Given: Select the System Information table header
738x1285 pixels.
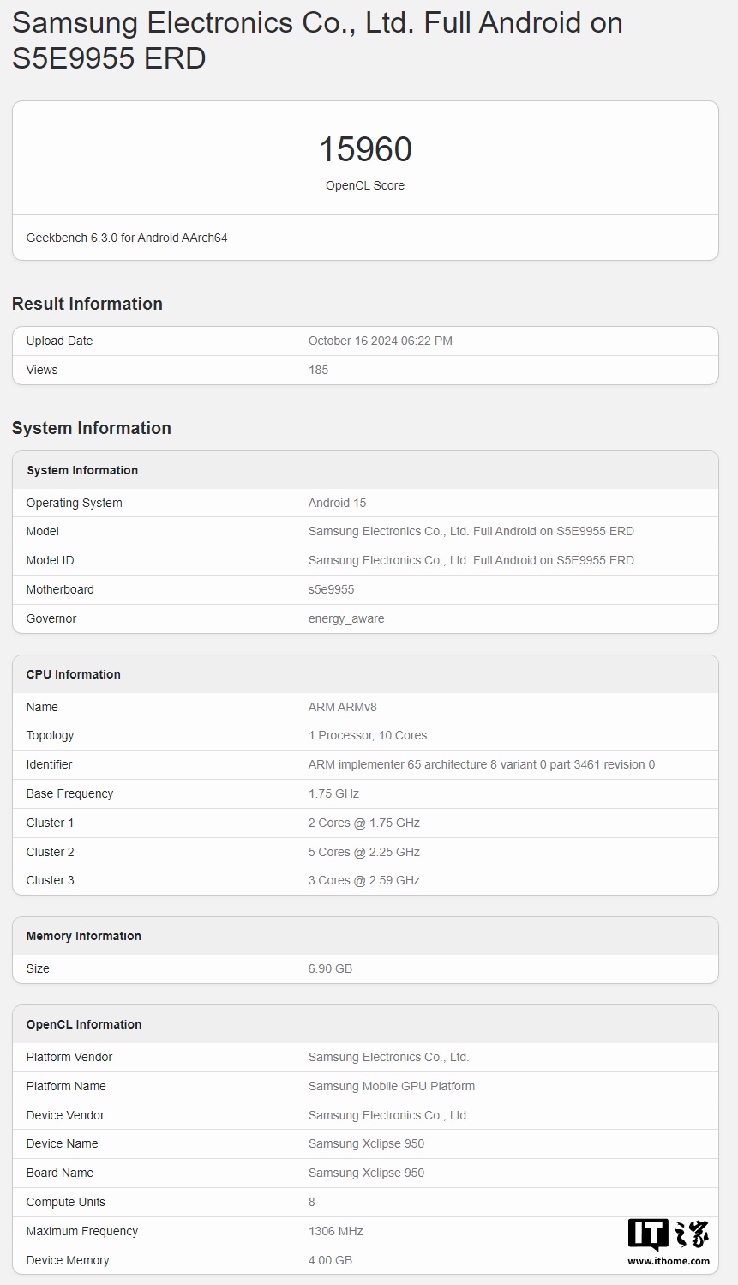Looking at the screenshot, I should (82, 470).
